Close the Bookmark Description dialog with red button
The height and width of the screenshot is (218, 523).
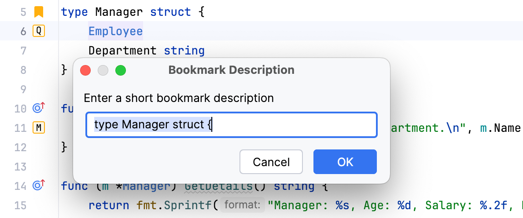pyautogui.click(x=85, y=70)
